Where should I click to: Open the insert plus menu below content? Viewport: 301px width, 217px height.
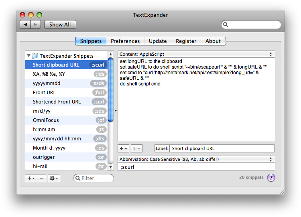click(x=124, y=148)
